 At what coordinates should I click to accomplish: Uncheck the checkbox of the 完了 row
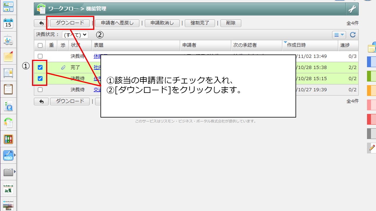coord(40,67)
